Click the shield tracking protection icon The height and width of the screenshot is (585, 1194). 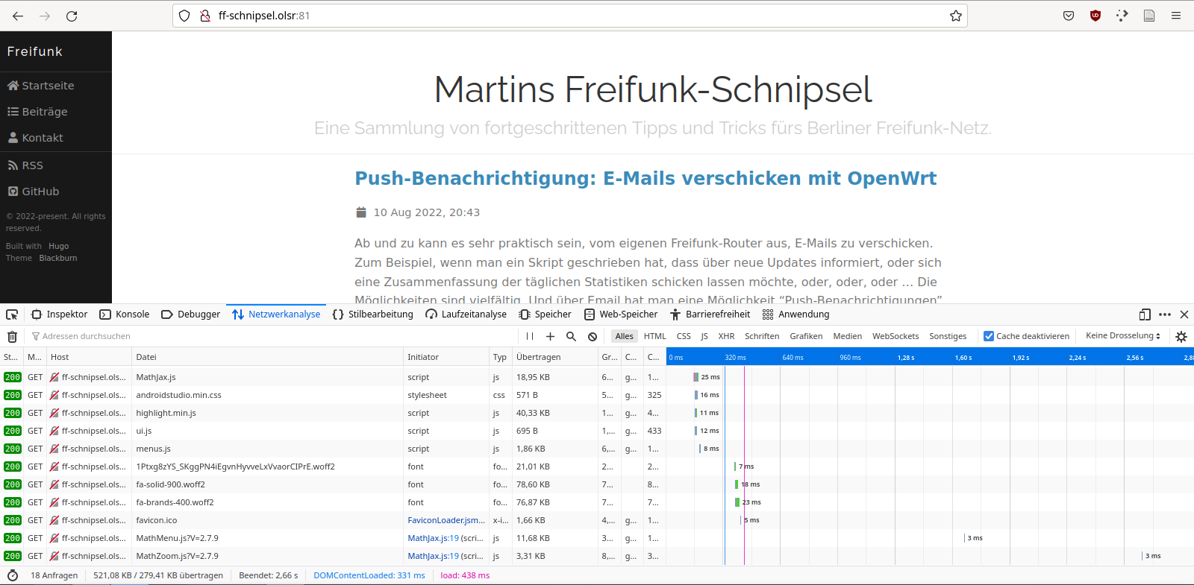coord(184,16)
